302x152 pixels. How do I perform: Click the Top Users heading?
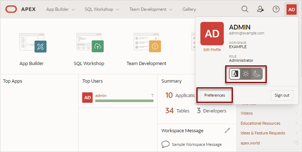pyautogui.click(x=93, y=81)
